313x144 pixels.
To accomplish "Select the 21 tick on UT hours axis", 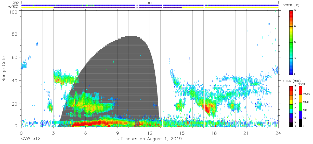I will click(246, 133).
